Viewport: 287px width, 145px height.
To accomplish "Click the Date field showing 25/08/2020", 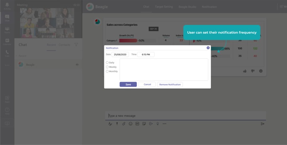I will [x=120, y=54].
